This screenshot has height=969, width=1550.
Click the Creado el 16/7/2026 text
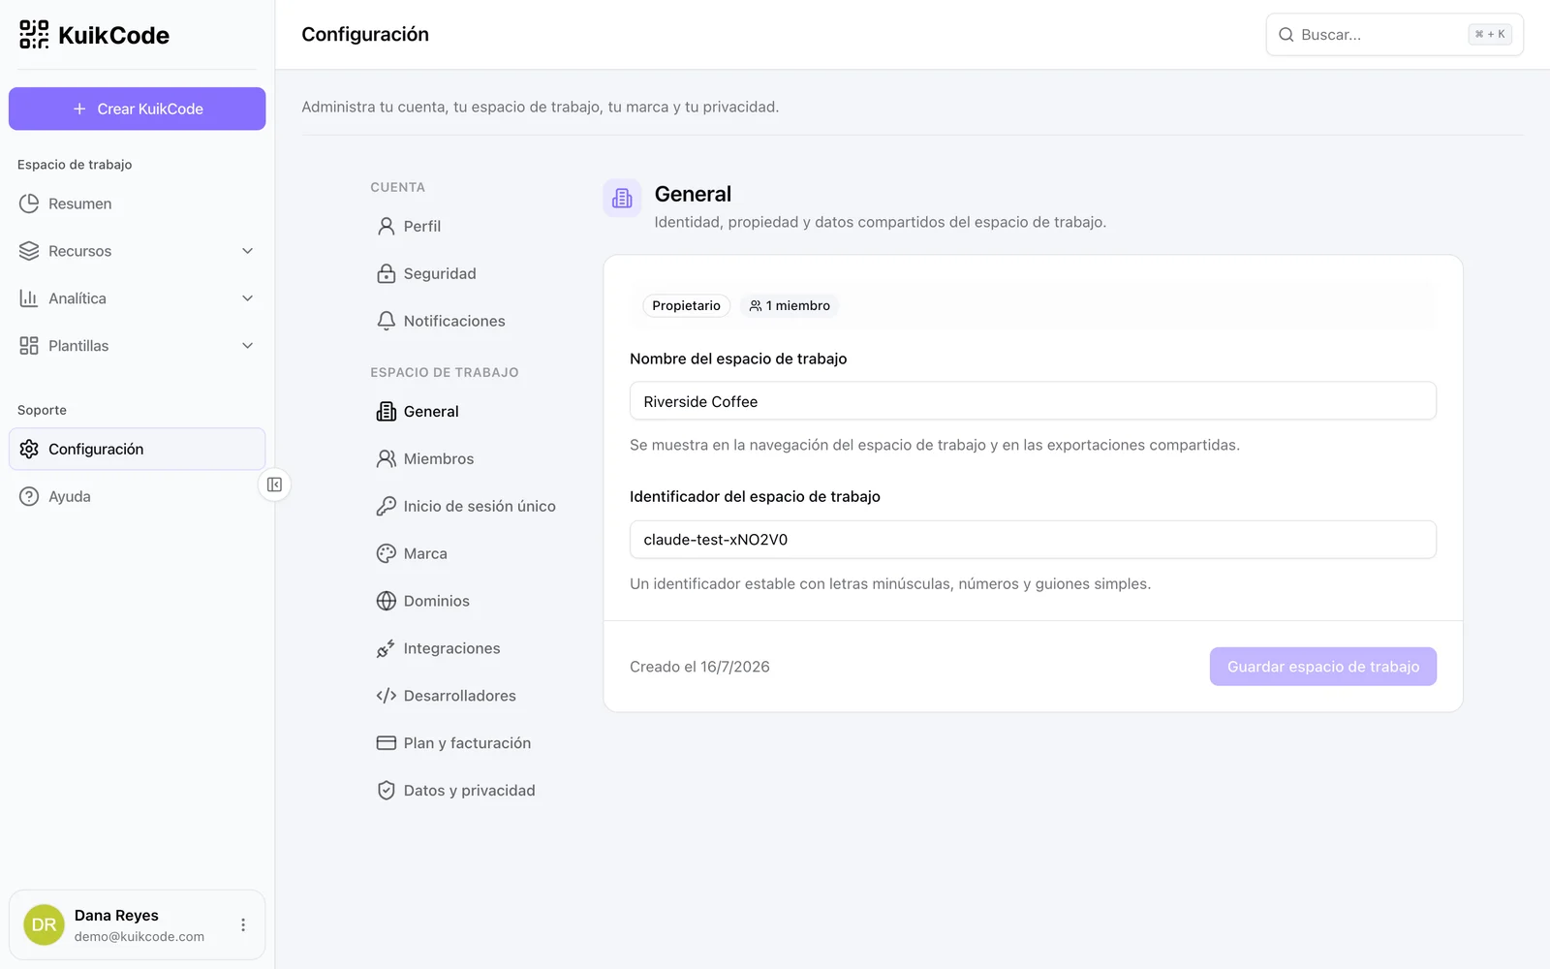point(699,667)
